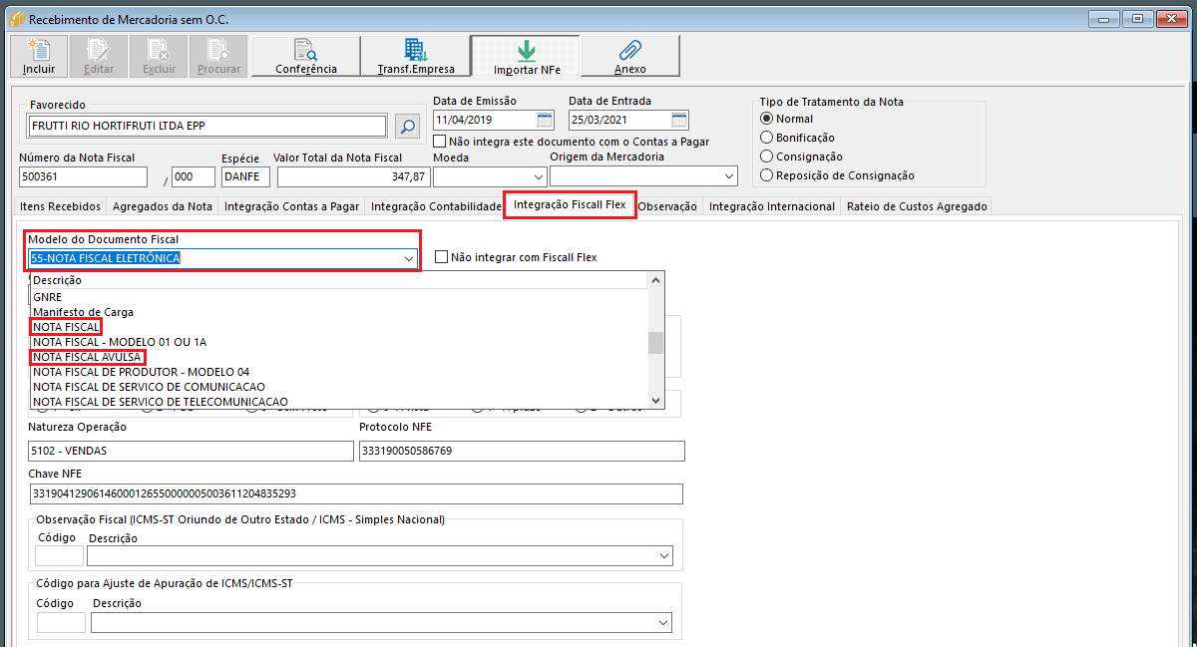This screenshot has width=1197, height=647.
Task: Expand the Moeda dropdown
Action: (x=539, y=176)
